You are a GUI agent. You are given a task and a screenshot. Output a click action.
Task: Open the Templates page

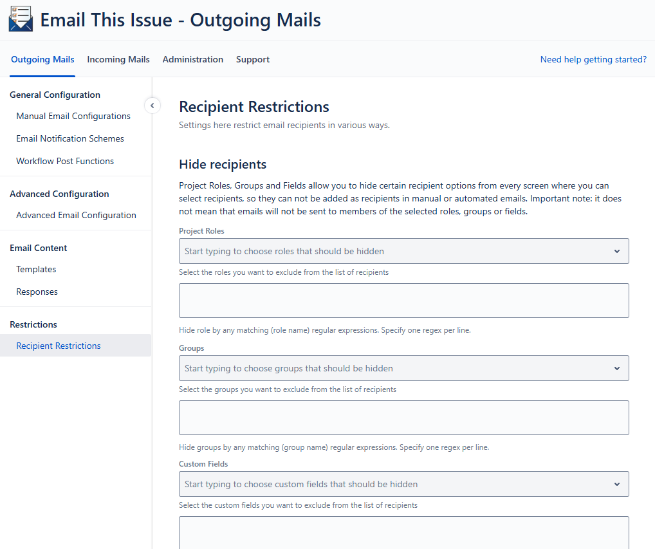pyautogui.click(x=36, y=269)
